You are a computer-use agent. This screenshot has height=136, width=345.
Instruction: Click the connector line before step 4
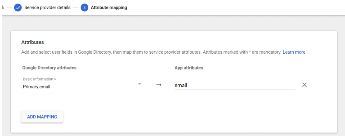(76, 7)
